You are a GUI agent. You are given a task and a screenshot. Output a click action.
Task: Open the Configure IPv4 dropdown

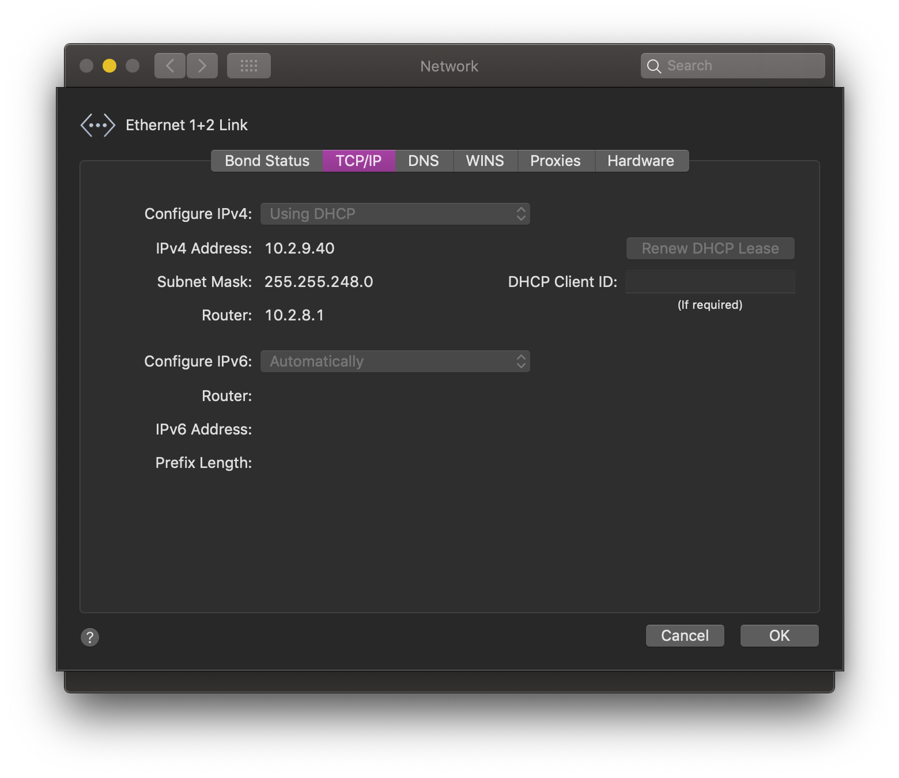[395, 214]
